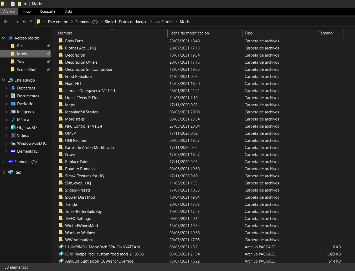Go up one folder level with up arrow
The height and width of the screenshot is (271, 355).
pos(31,22)
